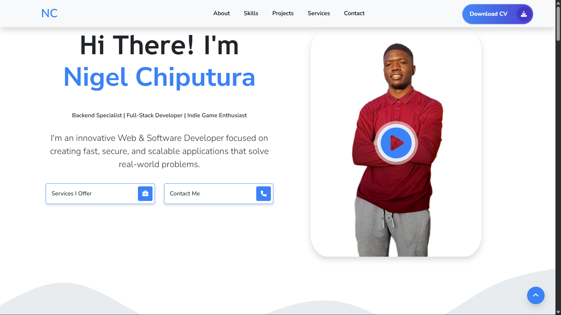Click the NC logo
The image size is (561, 315).
pos(49,13)
